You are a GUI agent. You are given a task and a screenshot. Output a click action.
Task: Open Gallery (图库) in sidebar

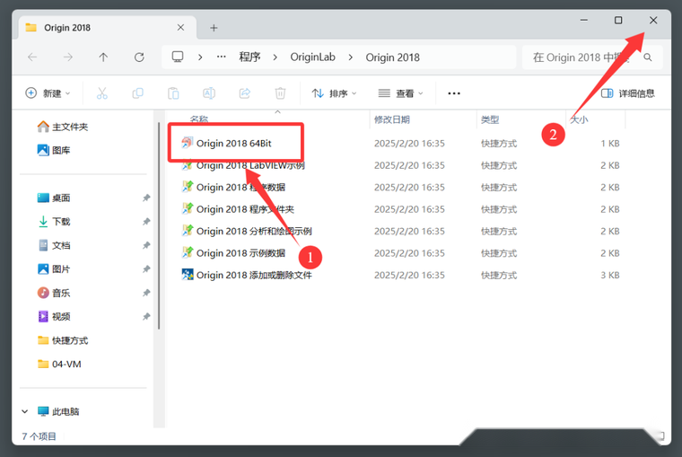(54, 150)
